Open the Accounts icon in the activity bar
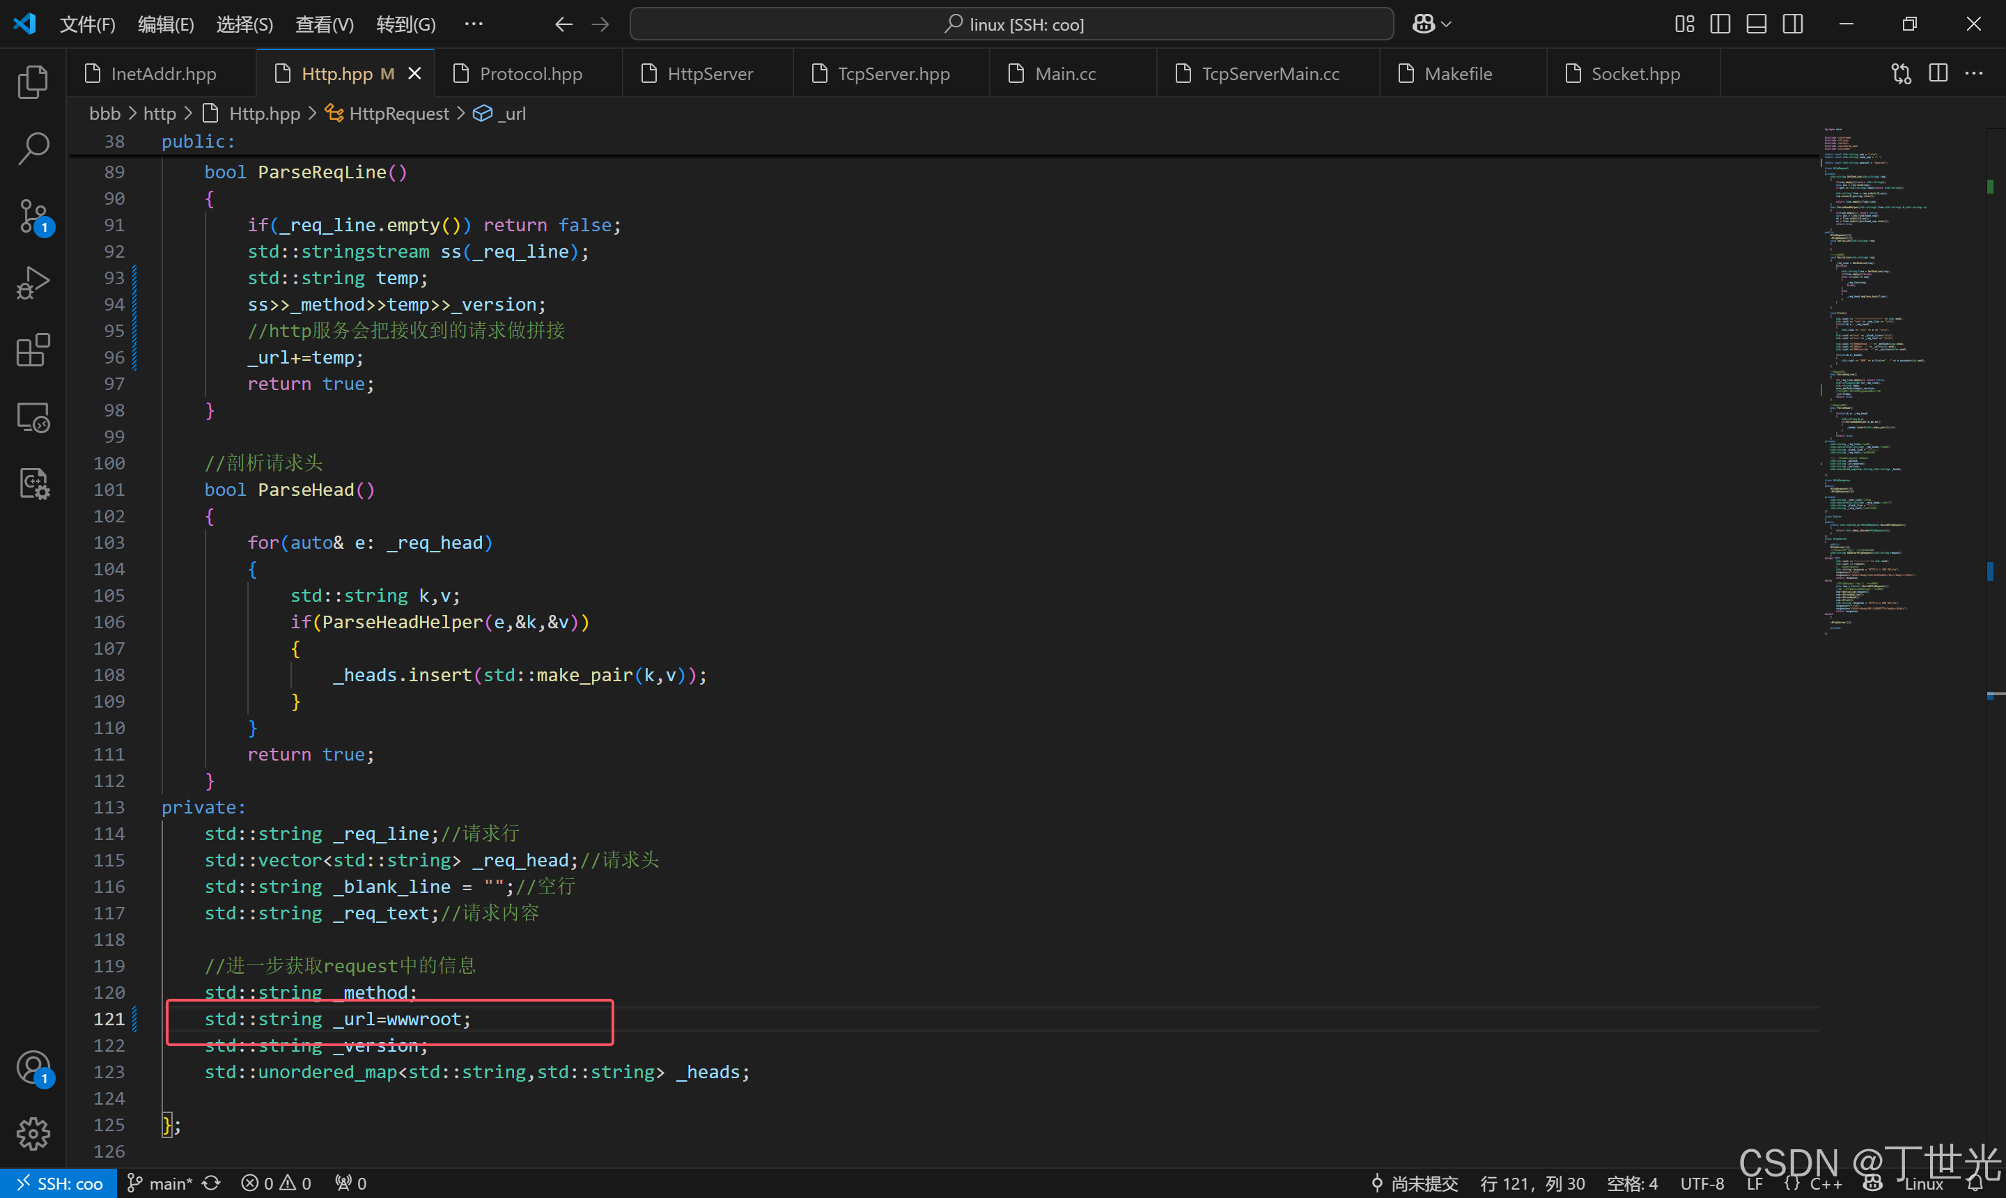 tap(32, 1067)
